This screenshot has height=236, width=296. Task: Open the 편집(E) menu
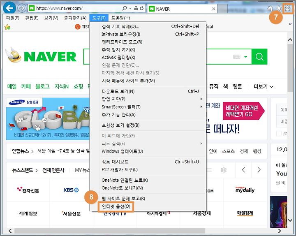pyautogui.click(x=32, y=18)
